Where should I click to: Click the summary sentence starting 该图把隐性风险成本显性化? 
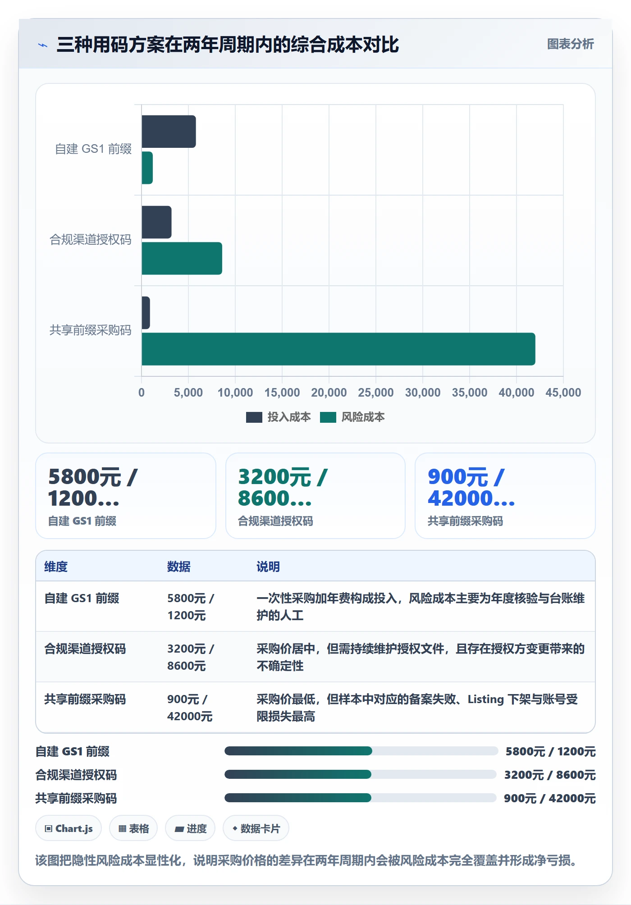[308, 860]
